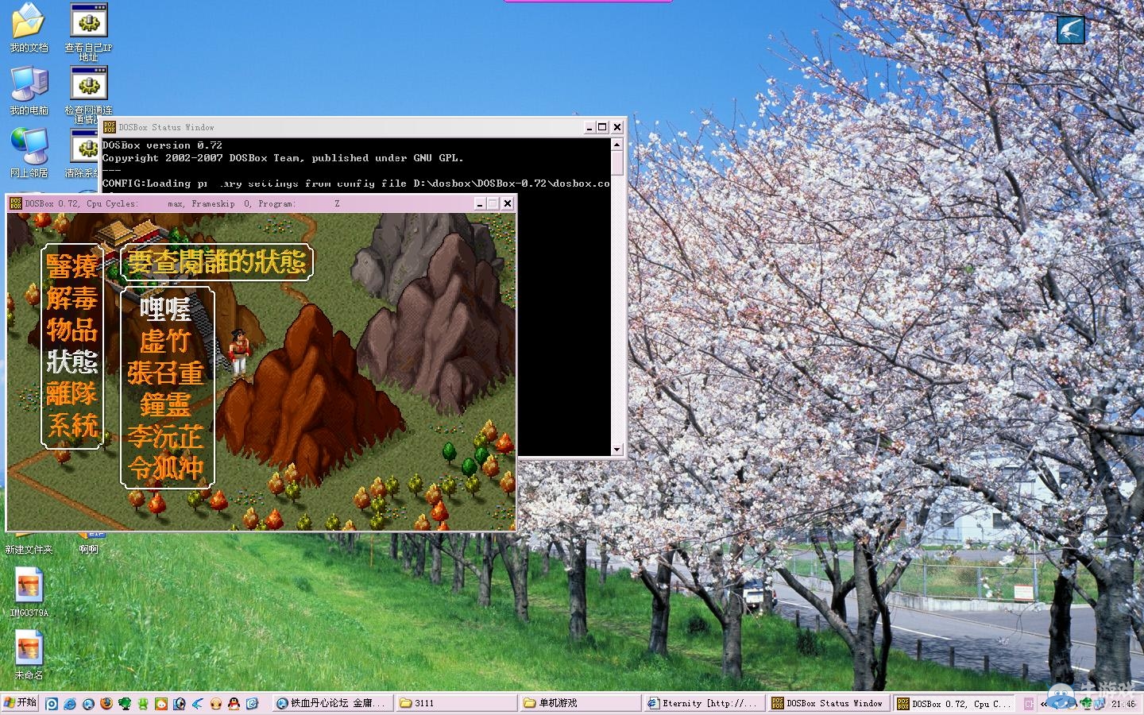Viewport: 1144px width, 715px height.
Task: Click the scrollbar thumb in DOSBox Status Window
Action: point(616,164)
